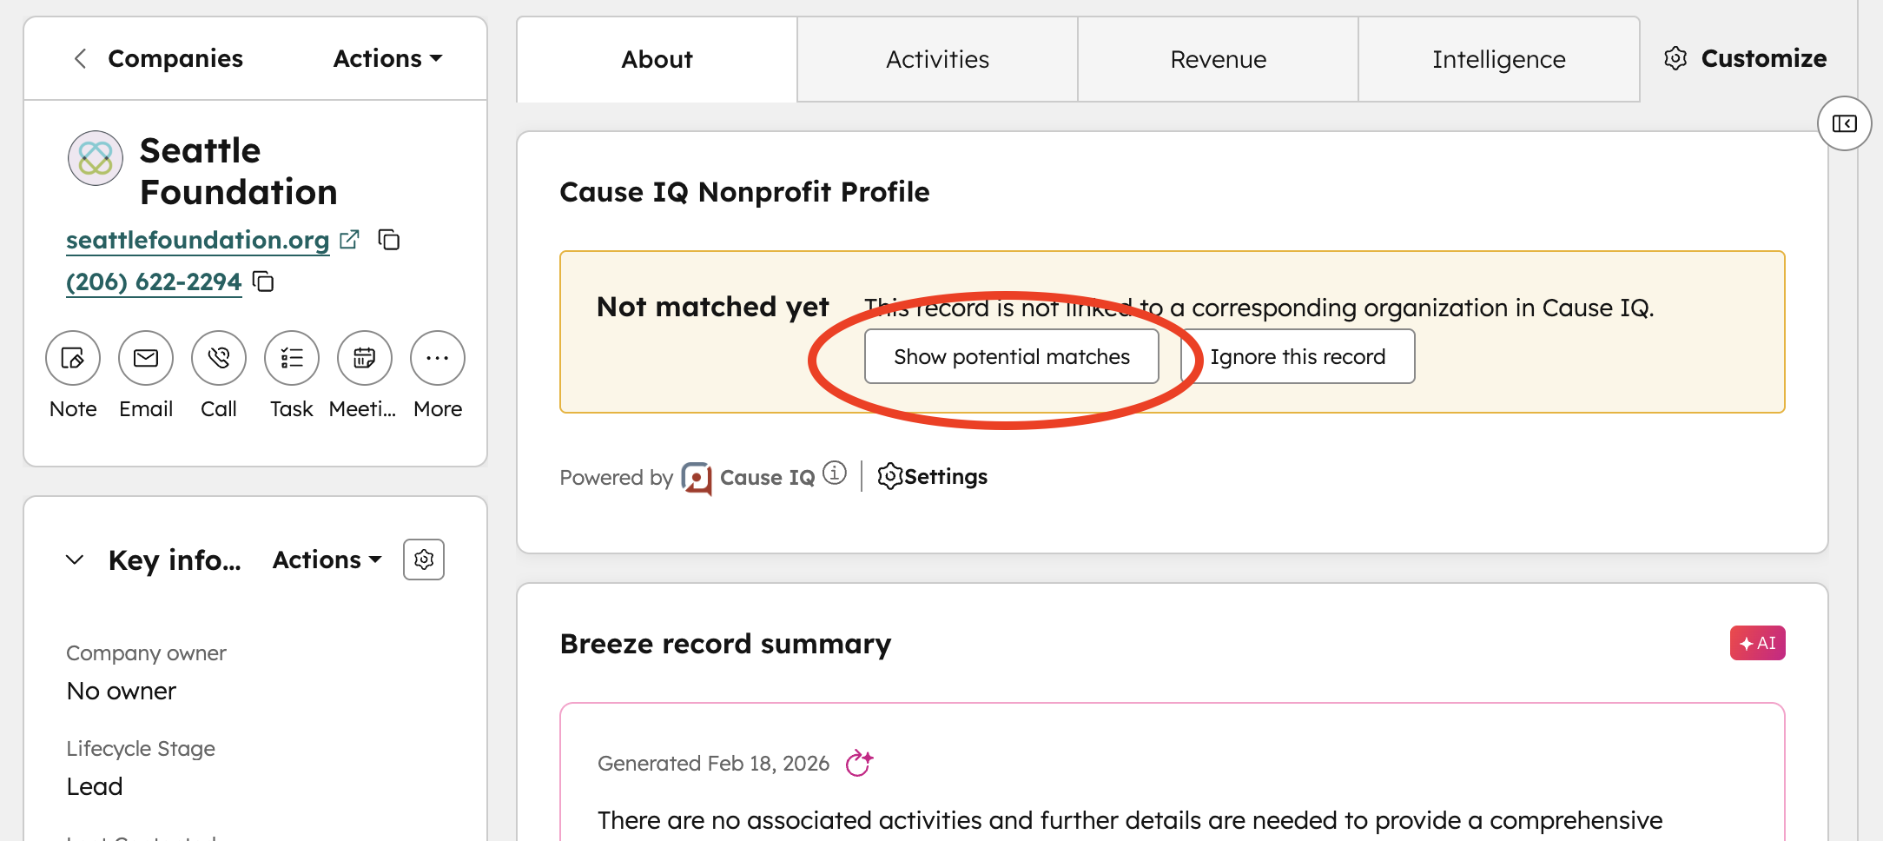This screenshot has width=1883, height=841.
Task: Switch to the Revenue tab
Action: point(1218,58)
